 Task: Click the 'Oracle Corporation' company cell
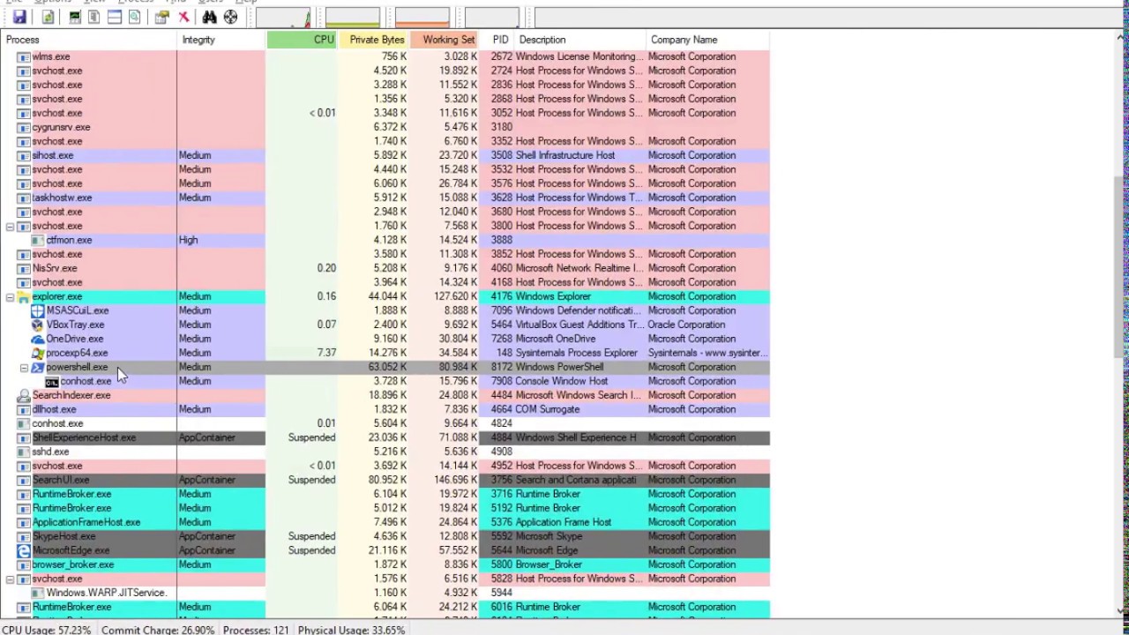click(x=686, y=325)
